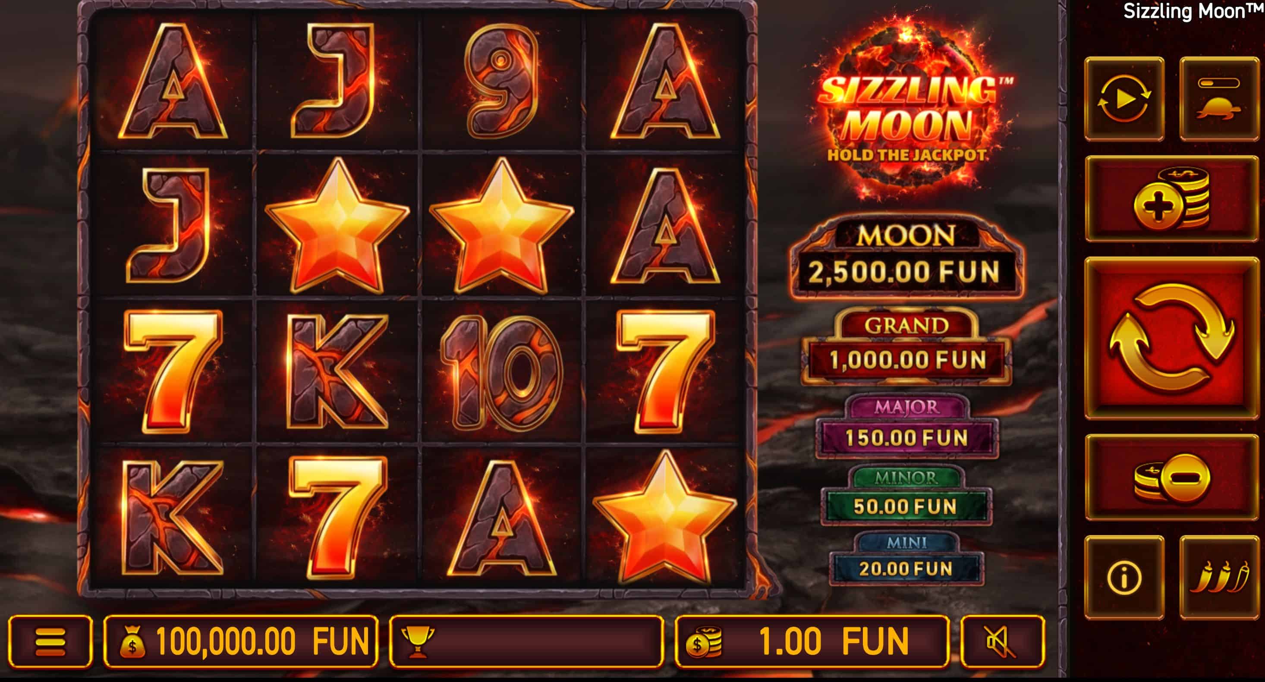Toggle the turtle spin speed mode

[1219, 99]
